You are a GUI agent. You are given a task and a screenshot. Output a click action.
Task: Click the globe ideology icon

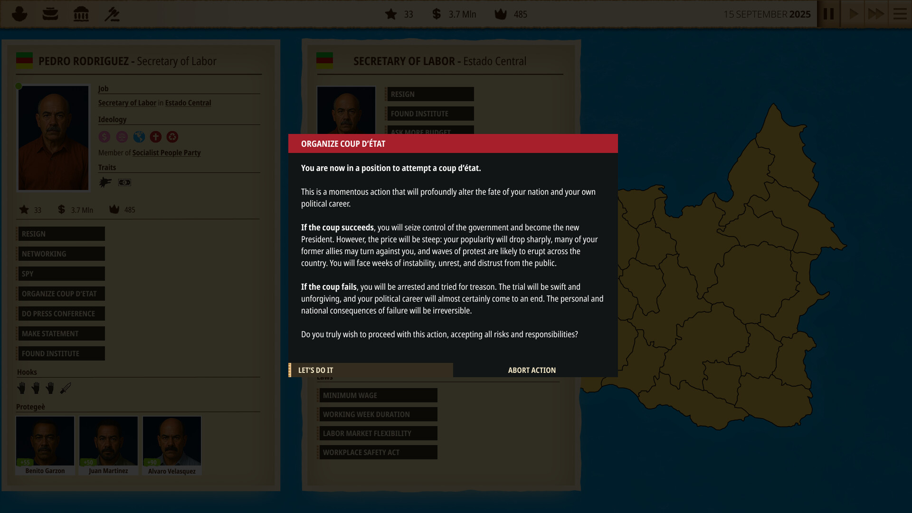pos(139,137)
